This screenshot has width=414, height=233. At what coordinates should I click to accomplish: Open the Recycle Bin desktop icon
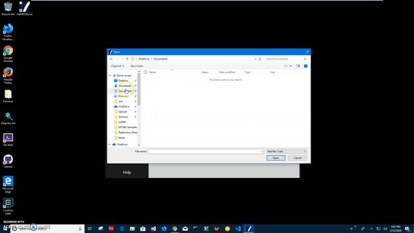(x=8, y=8)
